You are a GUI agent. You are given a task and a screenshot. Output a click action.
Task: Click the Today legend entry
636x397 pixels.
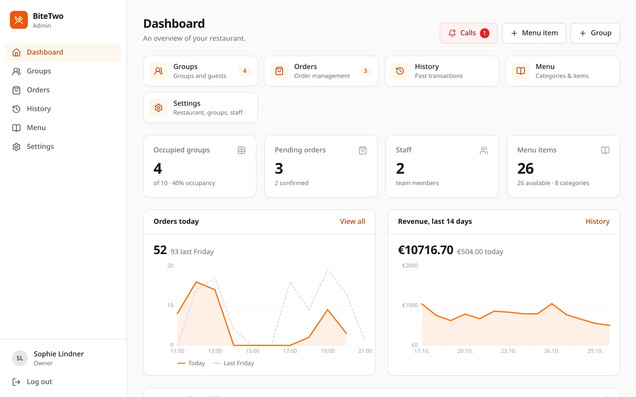coord(191,363)
